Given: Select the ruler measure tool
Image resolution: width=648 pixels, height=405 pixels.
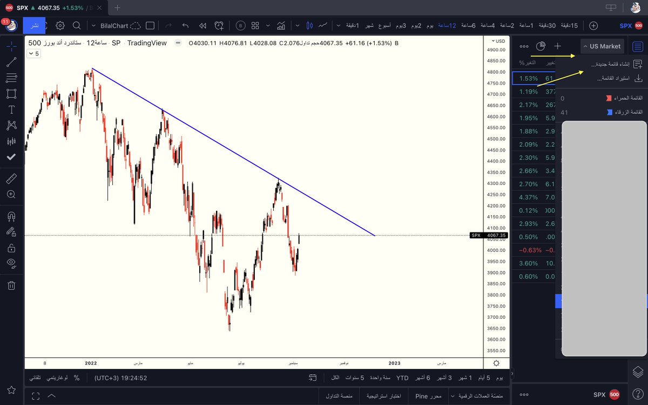Looking at the screenshot, I should tap(11, 178).
